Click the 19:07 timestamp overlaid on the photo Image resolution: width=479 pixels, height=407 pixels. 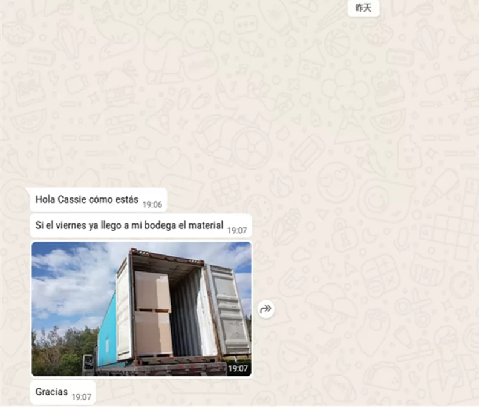point(238,368)
